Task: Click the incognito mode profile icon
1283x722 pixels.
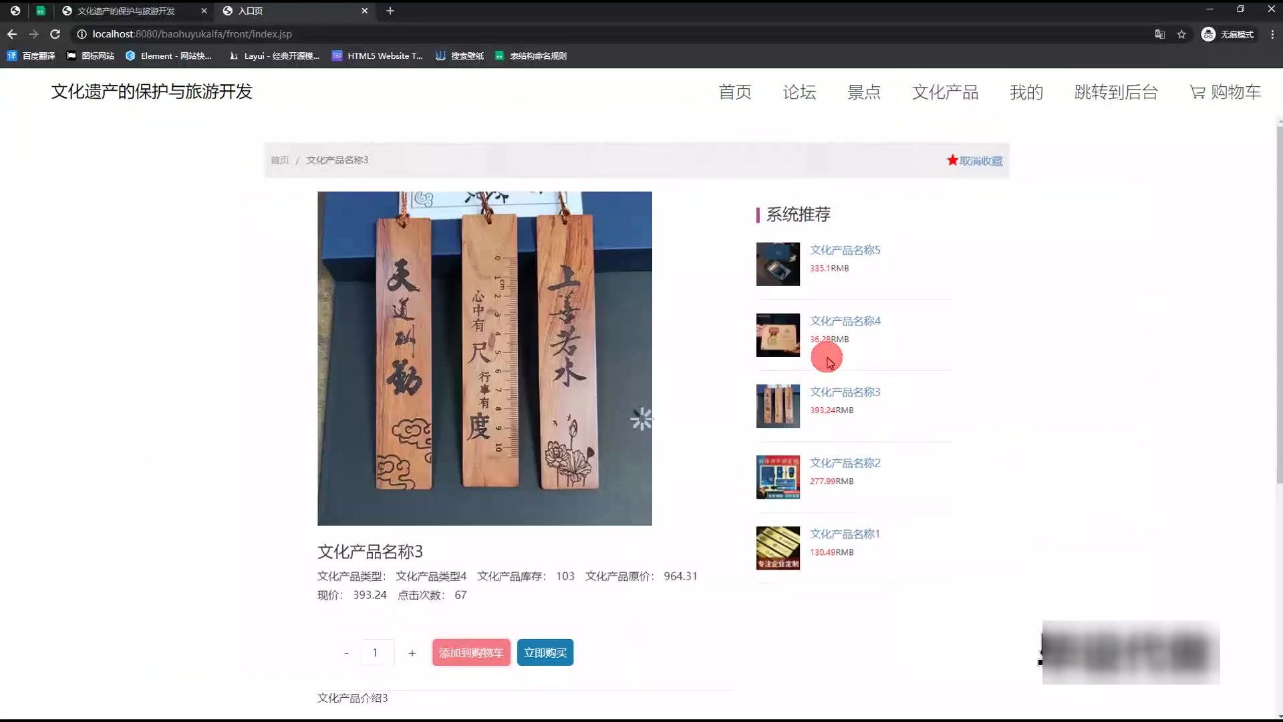Action: 1208,34
